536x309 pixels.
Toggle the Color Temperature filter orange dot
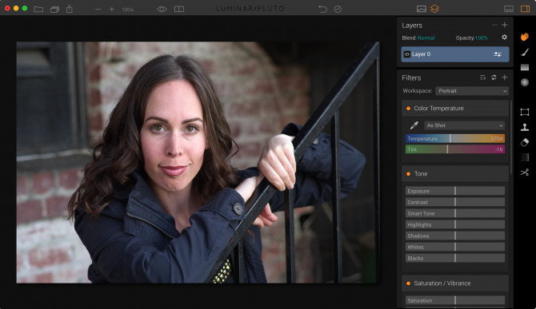[x=408, y=109]
